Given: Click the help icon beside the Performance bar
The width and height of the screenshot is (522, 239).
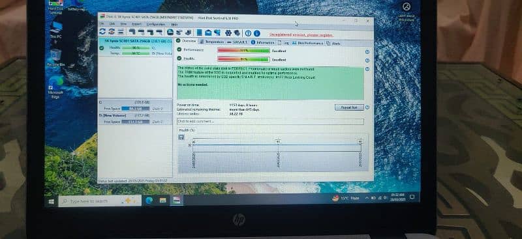Looking at the screenshot, I should pyautogui.click(x=367, y=52).
